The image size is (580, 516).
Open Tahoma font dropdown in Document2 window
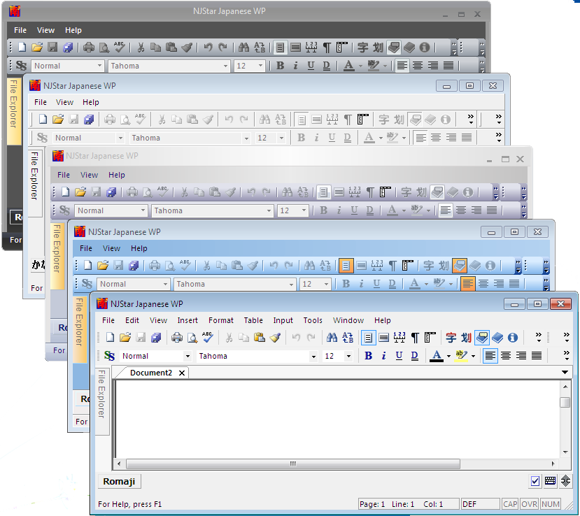point(313,357)
